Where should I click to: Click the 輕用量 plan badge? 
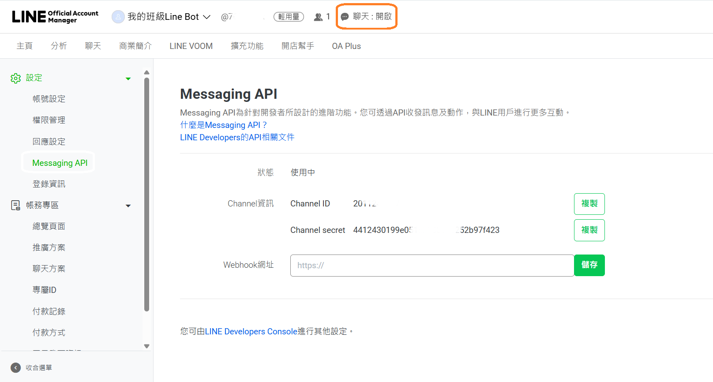pos(289,17)
